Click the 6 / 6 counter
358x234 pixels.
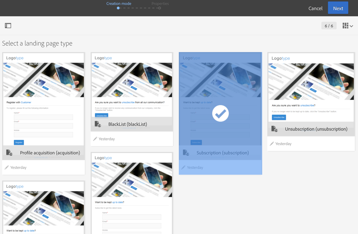[x=329, y=26]
